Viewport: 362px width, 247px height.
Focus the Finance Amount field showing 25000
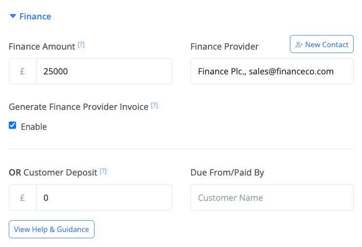pos(103,71)
